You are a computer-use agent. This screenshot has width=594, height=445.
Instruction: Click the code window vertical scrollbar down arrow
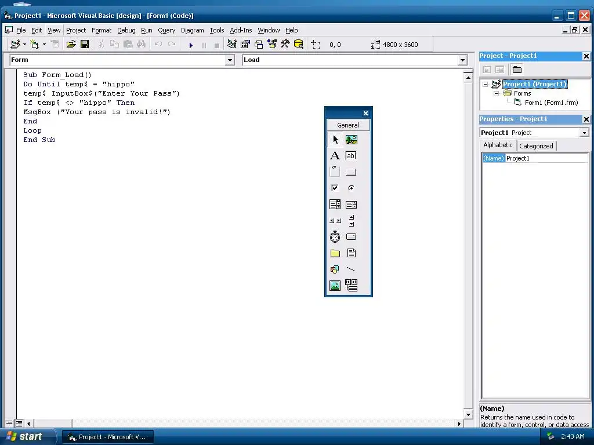pos(468,415)
